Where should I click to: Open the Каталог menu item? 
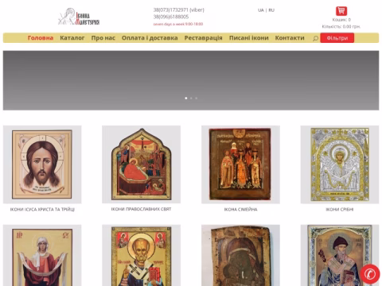click(72, 38)
